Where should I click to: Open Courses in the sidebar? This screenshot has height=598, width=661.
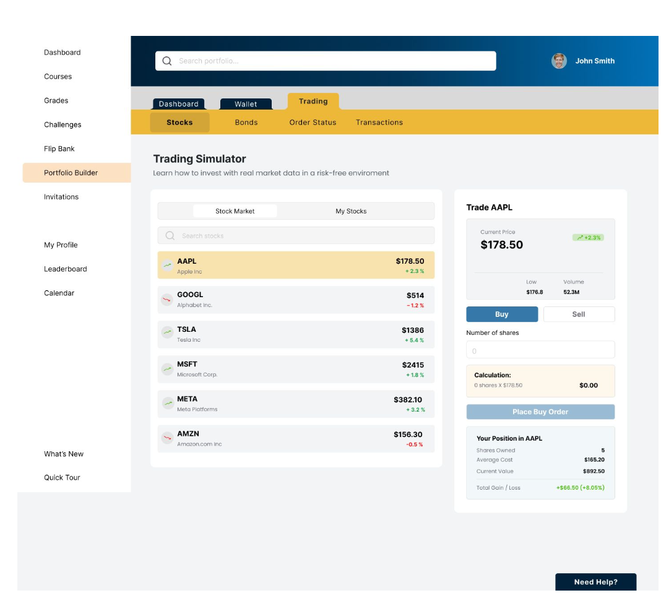(x=58, y=77)
